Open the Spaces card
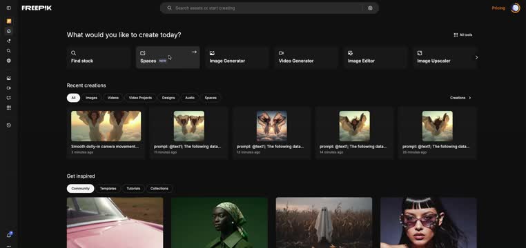The image size is (526, 248). 168,57
